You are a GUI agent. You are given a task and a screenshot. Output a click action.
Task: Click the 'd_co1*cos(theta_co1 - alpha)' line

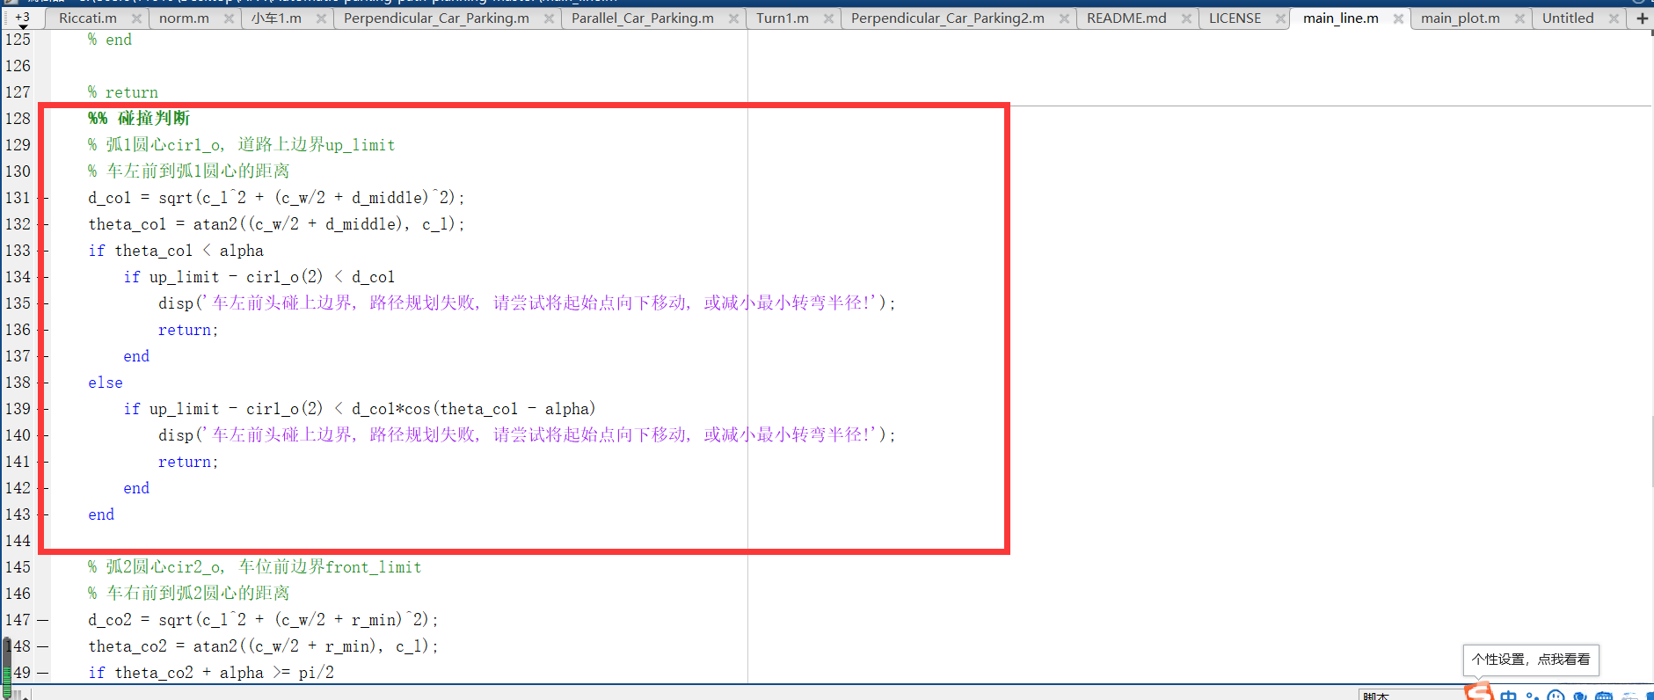(x=359, y=409)
